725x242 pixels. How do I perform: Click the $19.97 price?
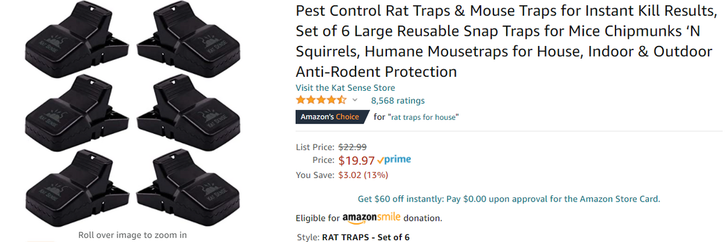(x=356, y=160)
